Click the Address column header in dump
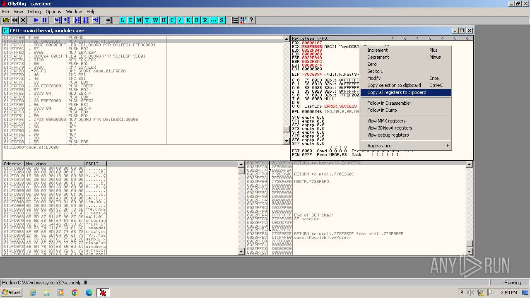This screenshot has height=298, width=530. (13, 164)
